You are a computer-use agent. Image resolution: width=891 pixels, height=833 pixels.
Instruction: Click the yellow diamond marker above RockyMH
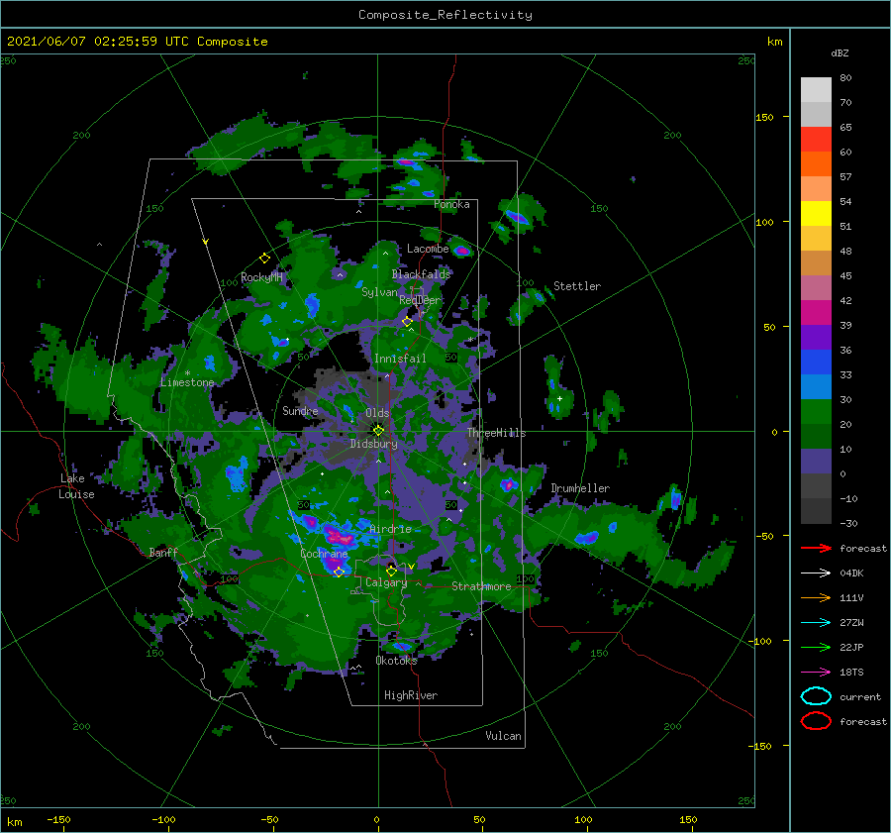pos(264,259)
